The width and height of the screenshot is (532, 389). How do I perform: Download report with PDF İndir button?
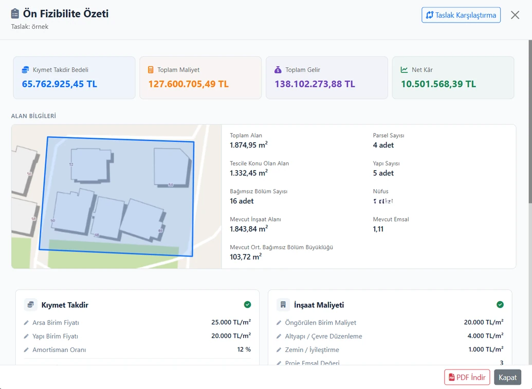(467, 377)
